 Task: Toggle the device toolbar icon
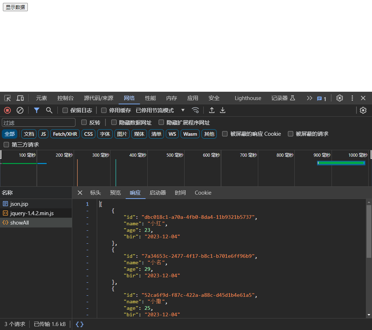pyautogui.click(x=20, y=98)
